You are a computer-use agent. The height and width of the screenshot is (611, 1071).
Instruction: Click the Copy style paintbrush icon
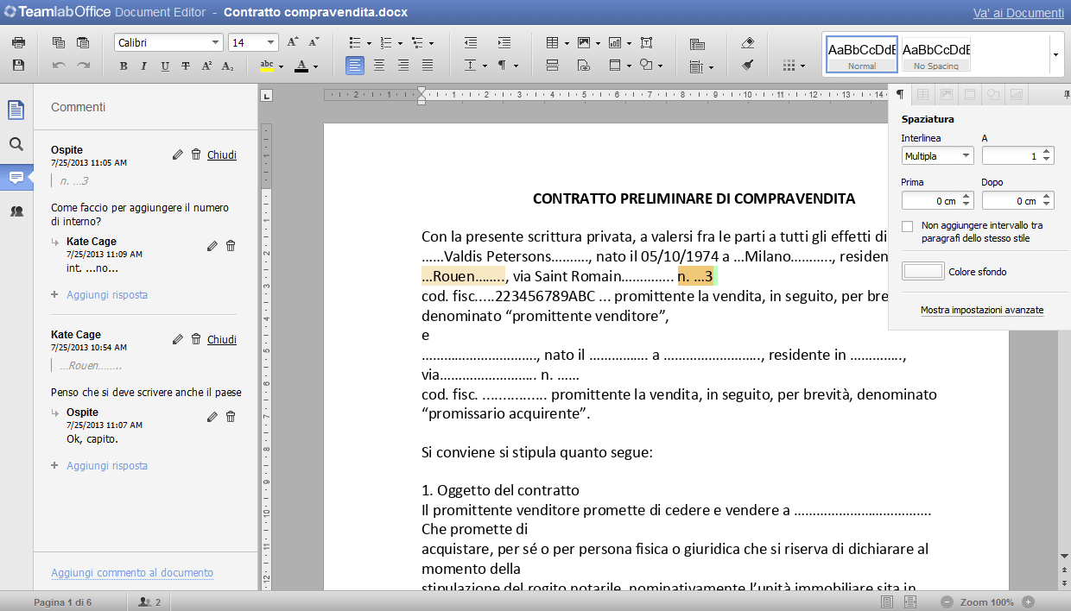(748, 65)
